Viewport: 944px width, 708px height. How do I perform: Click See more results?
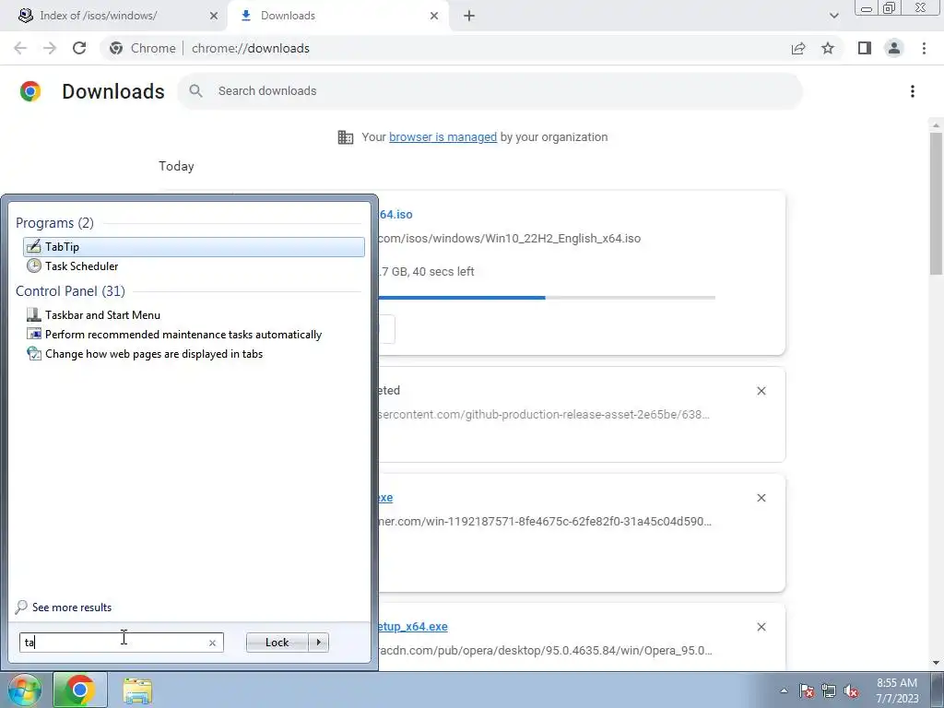click(x=72, y=608)
